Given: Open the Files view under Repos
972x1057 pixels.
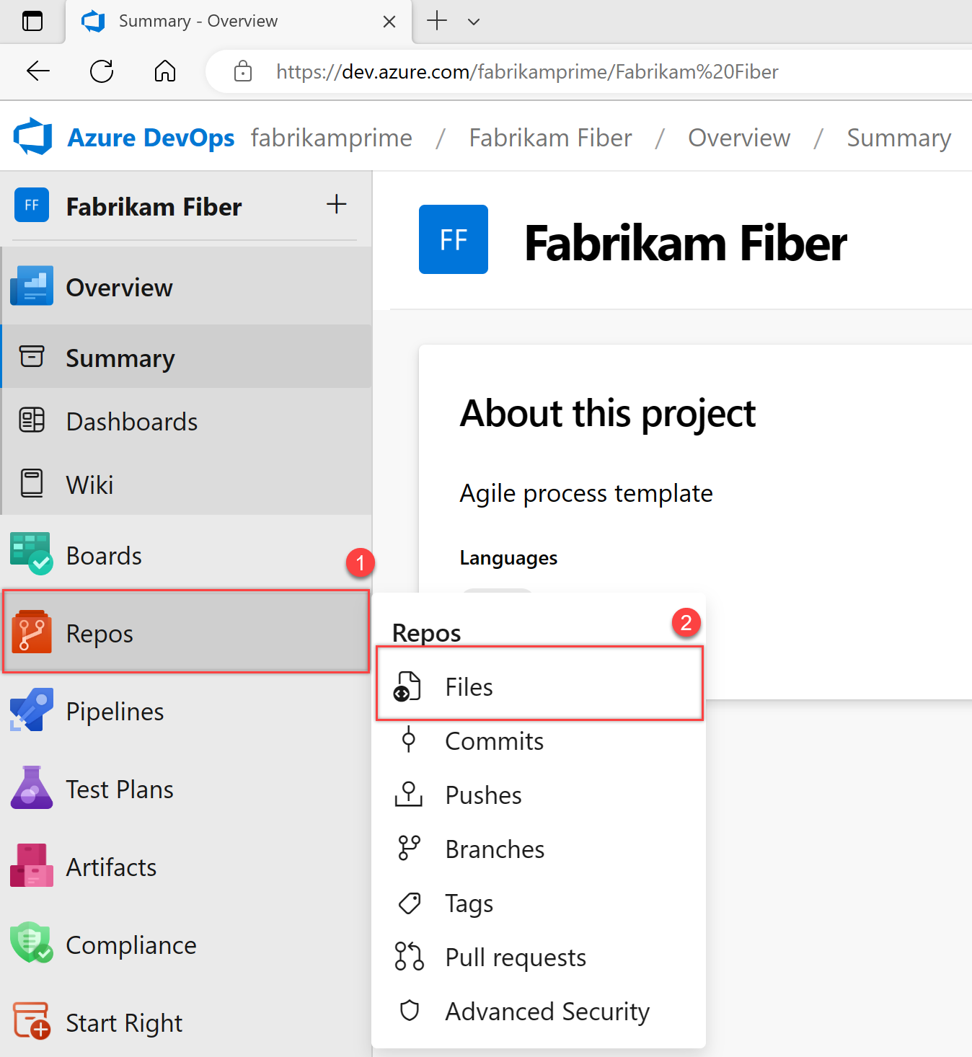Looking at the screenshot, I should tap(469, 686).
